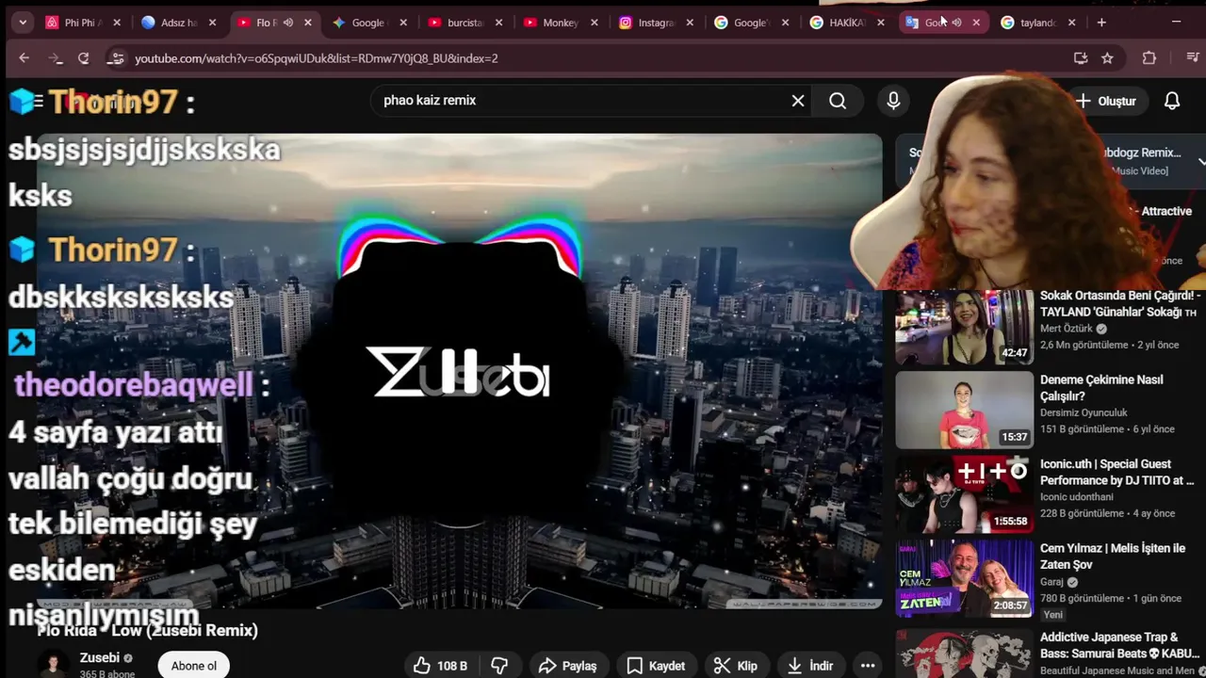1206x678 pixels.
Task: Click the video title Low (Zusebi Remix)
Action: point(147,630)
